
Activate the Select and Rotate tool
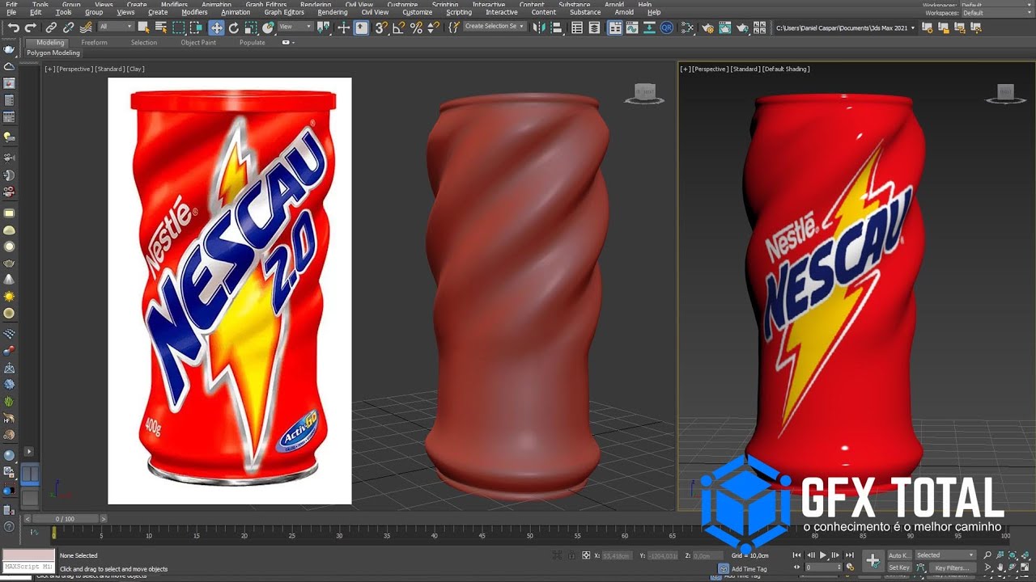(233, 27)
